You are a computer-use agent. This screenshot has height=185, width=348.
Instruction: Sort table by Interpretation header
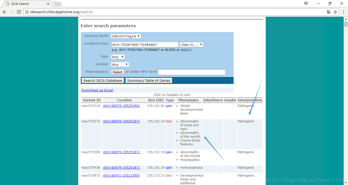250,100
